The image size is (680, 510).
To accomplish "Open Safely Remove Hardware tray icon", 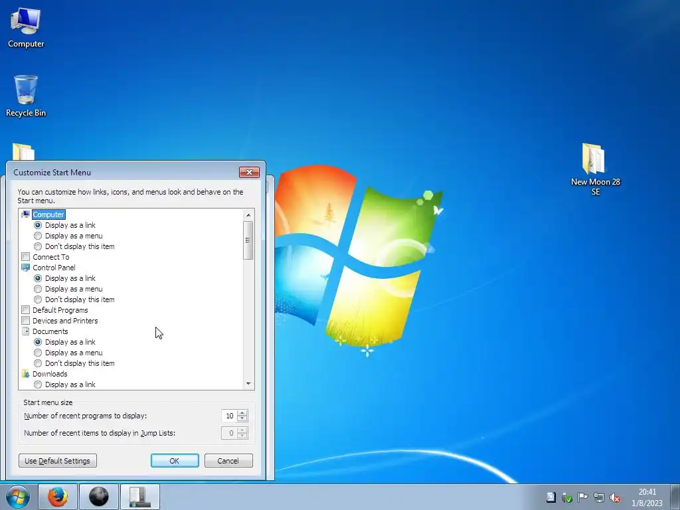I will (x=567, y=497).
